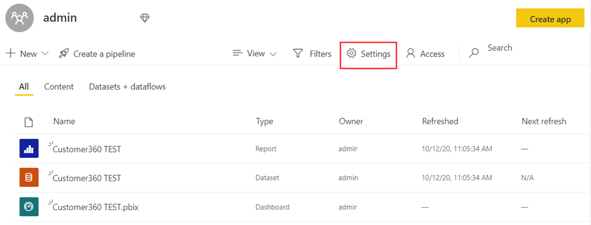Click the admin owner in Report row

coord(348,149)
